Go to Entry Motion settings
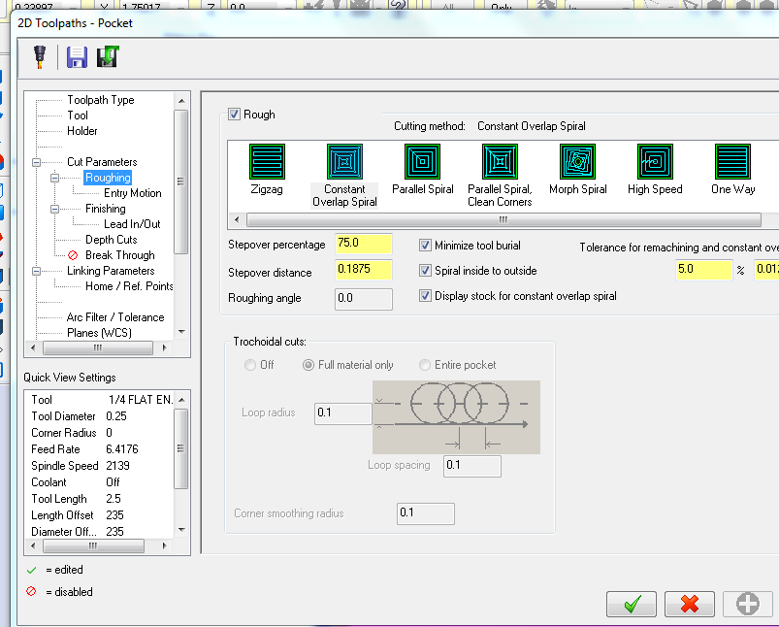This screenshot has height=627, width=779. (x=133, y=193)
